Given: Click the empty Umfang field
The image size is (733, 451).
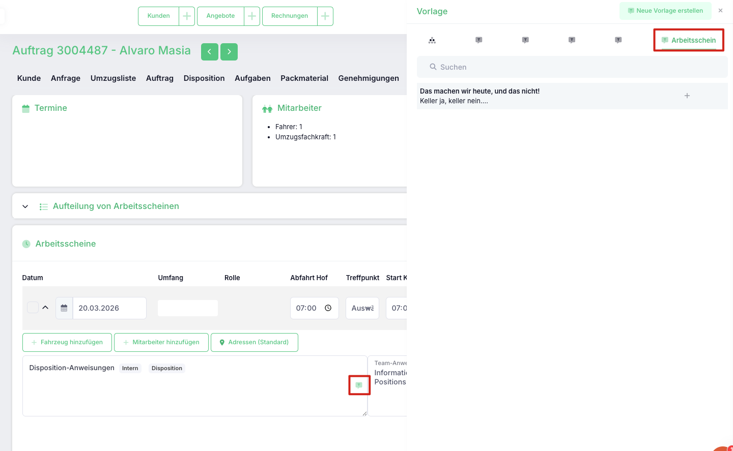Looking at the screenshot, I should pyautogui.click(x=188, y=308).
